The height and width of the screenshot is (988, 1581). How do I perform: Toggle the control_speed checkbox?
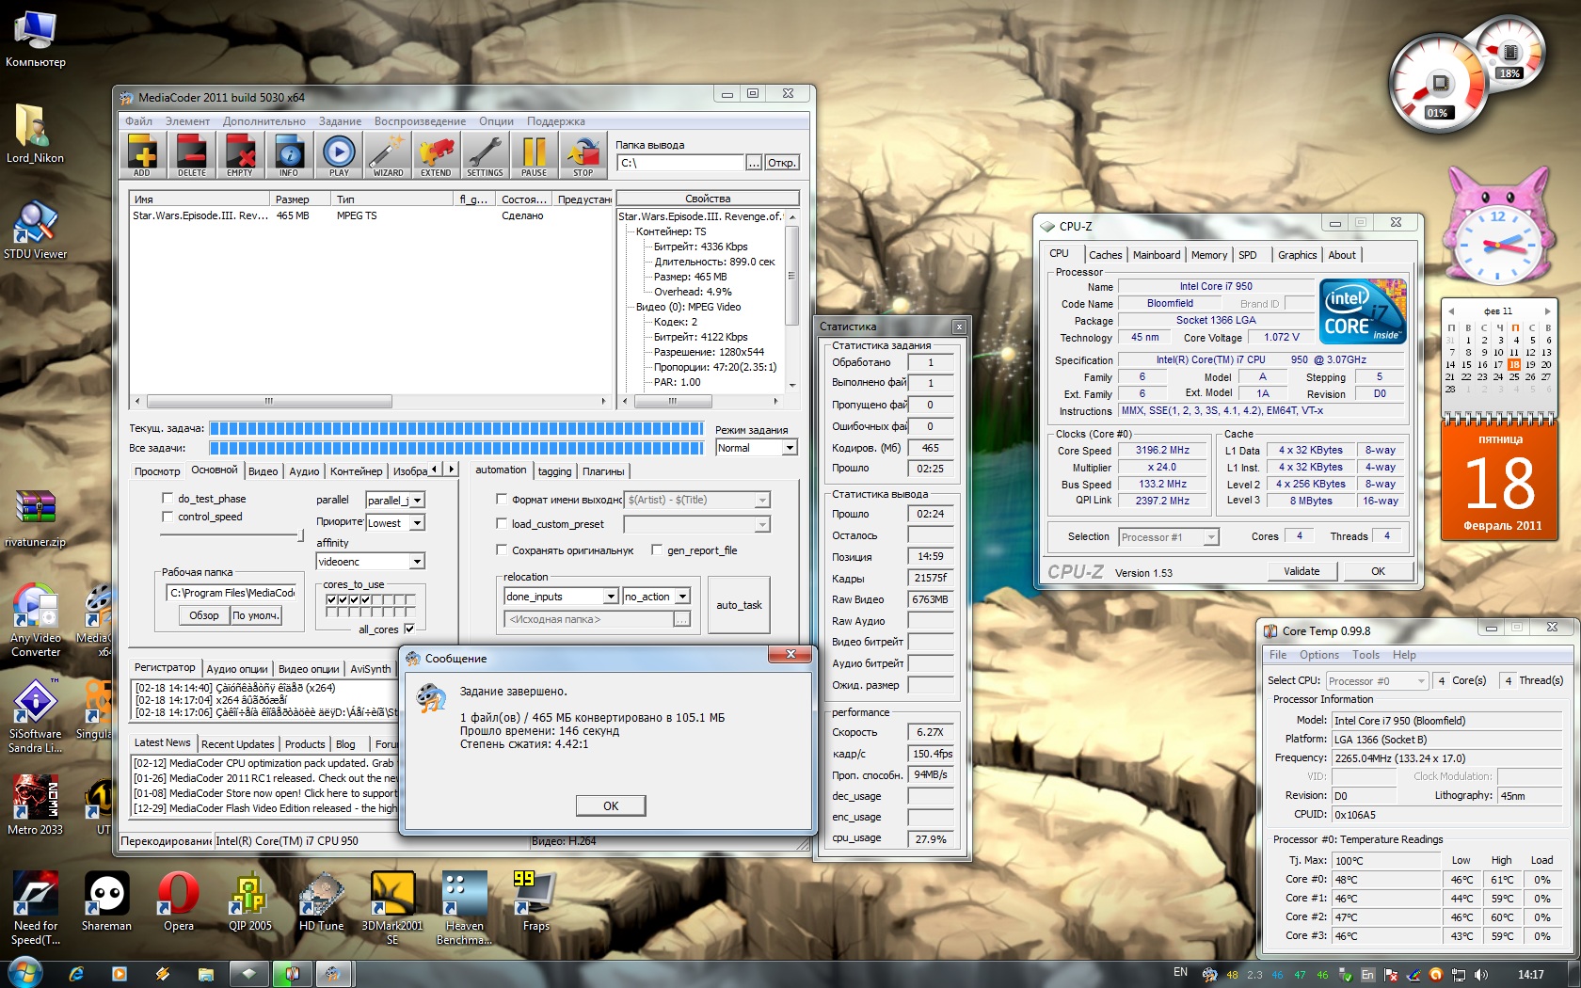pos(168,517)
